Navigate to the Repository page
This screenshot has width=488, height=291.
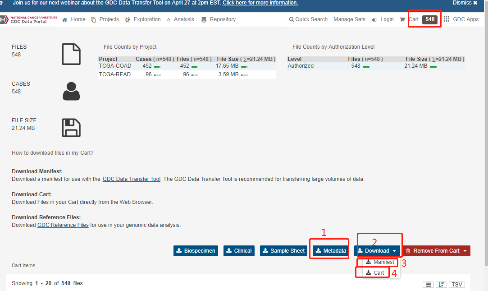pos(219,19)
